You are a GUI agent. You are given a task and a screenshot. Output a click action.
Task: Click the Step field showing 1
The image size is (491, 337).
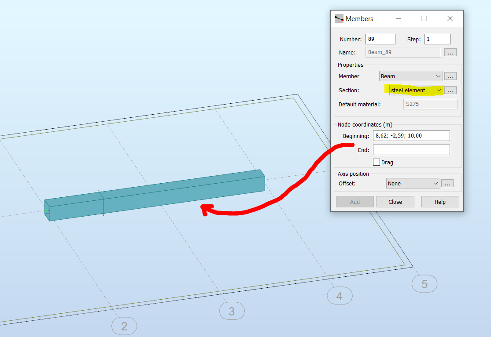pyautogui.click(x=436, y=39)
